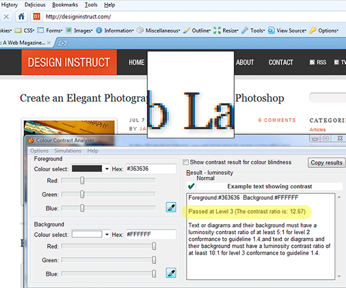Open the Options developer toolbar menu
This screenshot has width=346, height=288.
[x=328, y=31]
